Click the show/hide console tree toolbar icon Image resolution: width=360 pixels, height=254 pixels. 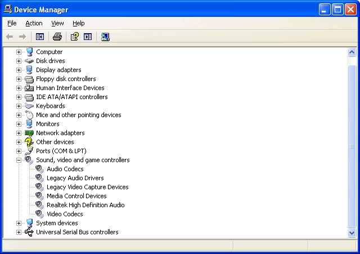tap(40, 37)
